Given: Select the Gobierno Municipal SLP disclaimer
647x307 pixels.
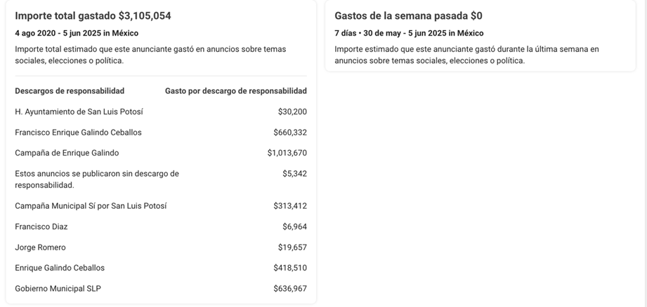Looking at the screenshot, I should pos(58,289).
